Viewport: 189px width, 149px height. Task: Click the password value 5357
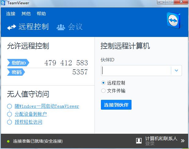(x=80, y=72)
